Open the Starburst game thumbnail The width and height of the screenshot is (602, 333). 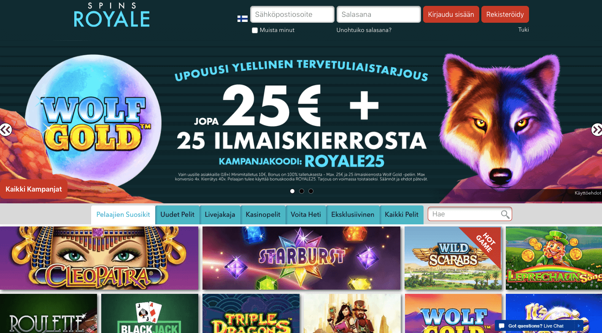tap(301, 258)
